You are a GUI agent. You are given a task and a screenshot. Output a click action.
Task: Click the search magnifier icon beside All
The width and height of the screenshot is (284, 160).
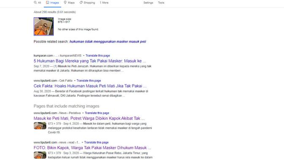pos(35,3)
